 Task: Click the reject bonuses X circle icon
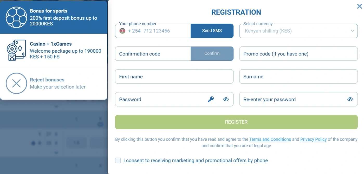[x=16, y=83]
